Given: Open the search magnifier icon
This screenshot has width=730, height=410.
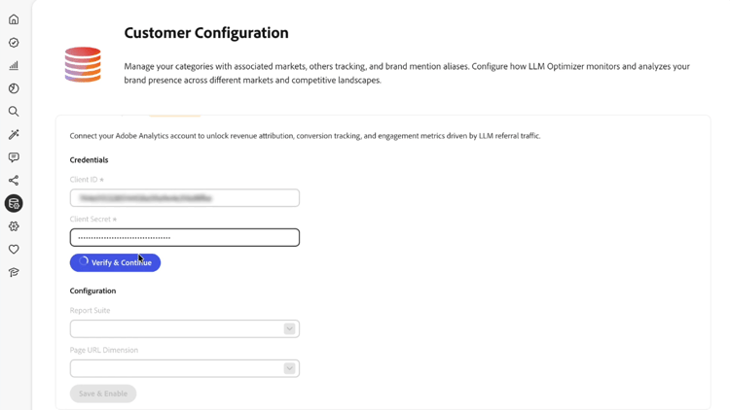Looking at the screenshot, I should click(x=14, y=112).
